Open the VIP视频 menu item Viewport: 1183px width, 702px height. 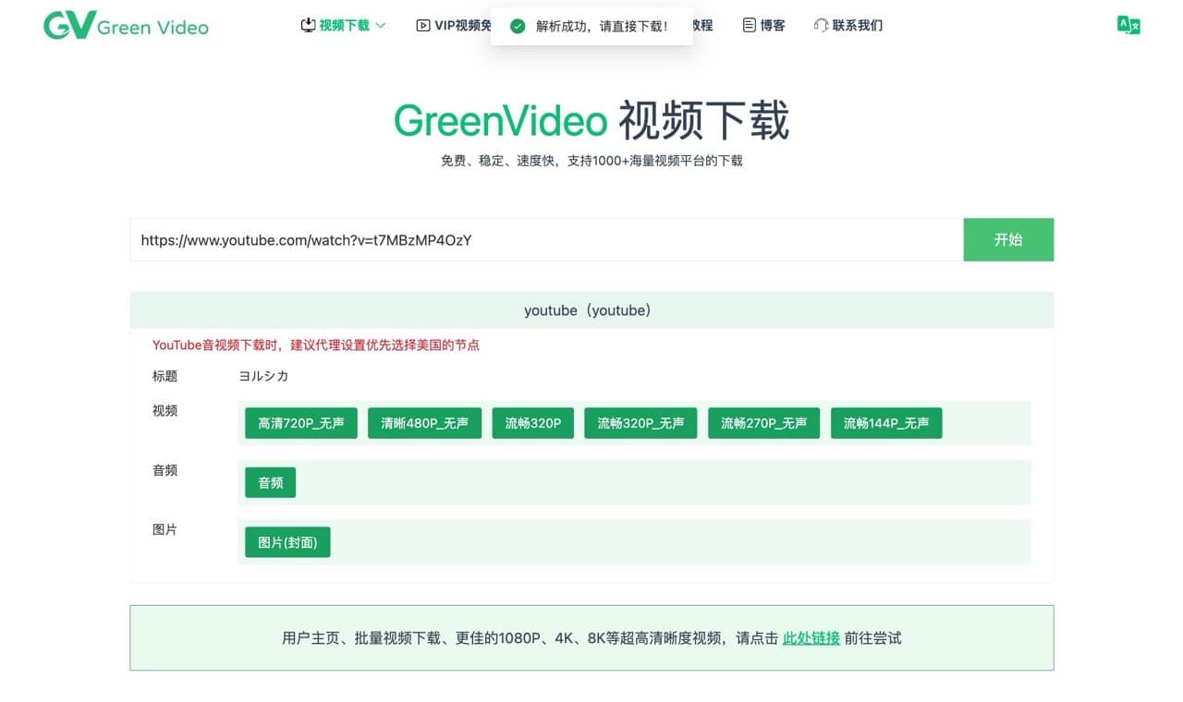click(x=454, y=26)
